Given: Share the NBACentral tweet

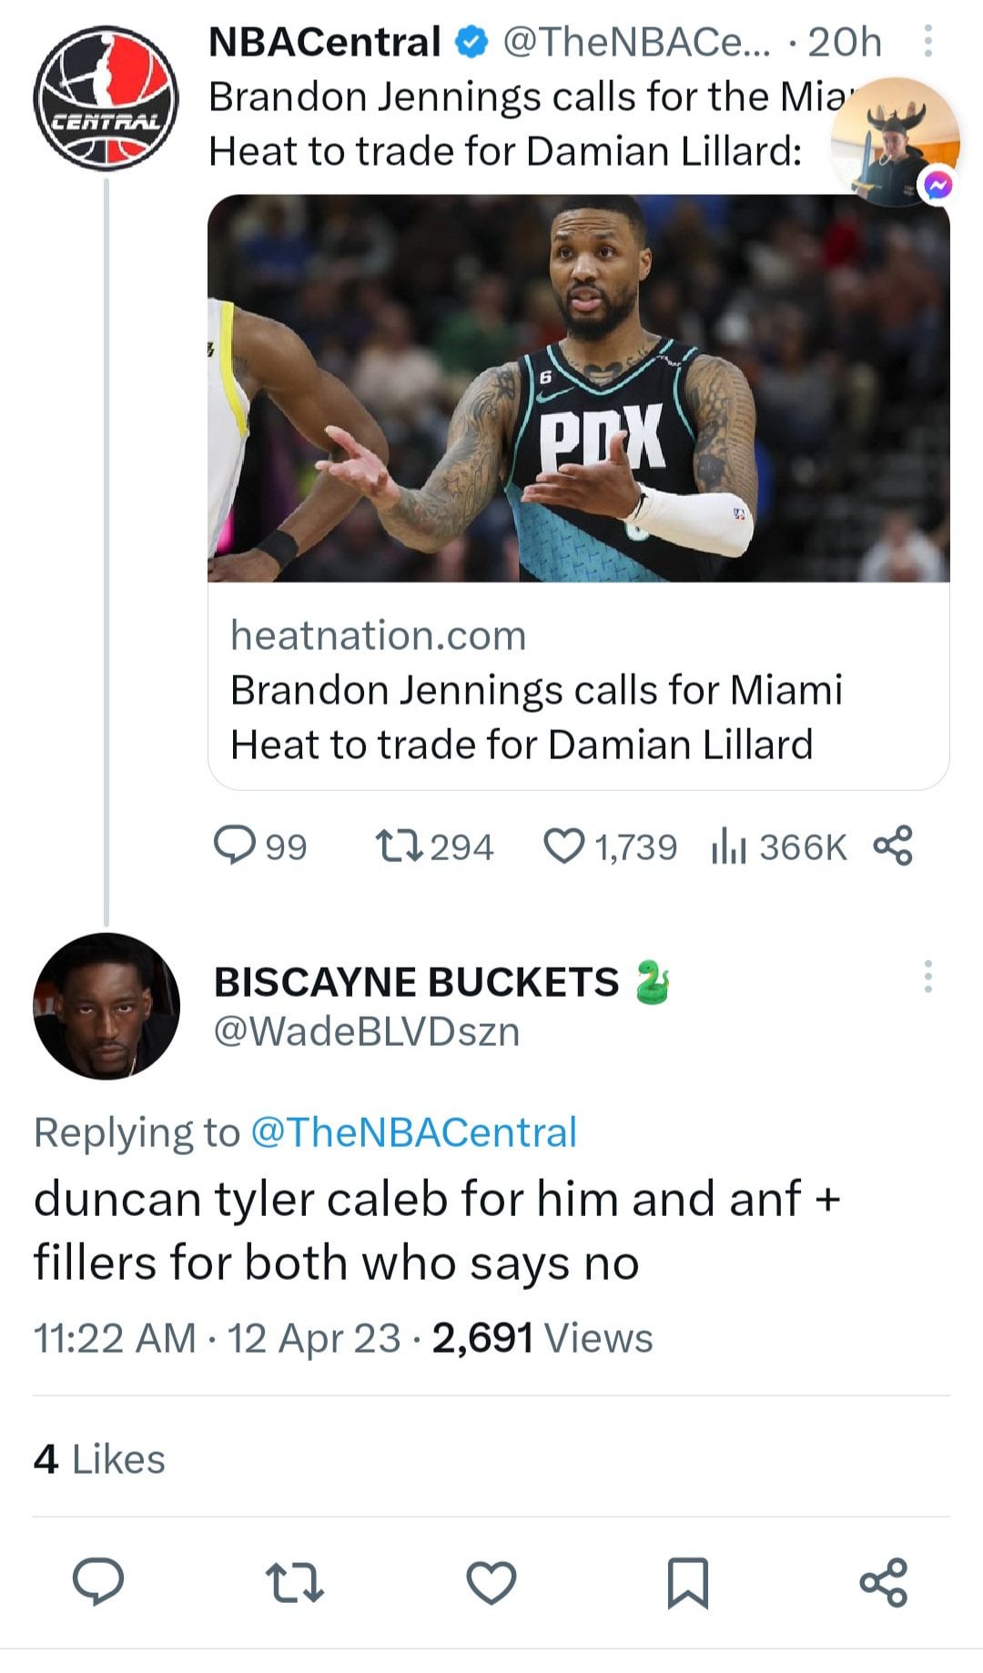Looking at the screenshot, I should 892,846.
